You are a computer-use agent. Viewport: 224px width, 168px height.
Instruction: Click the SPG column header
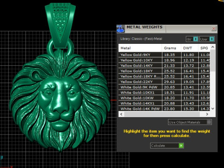(204, 48)
